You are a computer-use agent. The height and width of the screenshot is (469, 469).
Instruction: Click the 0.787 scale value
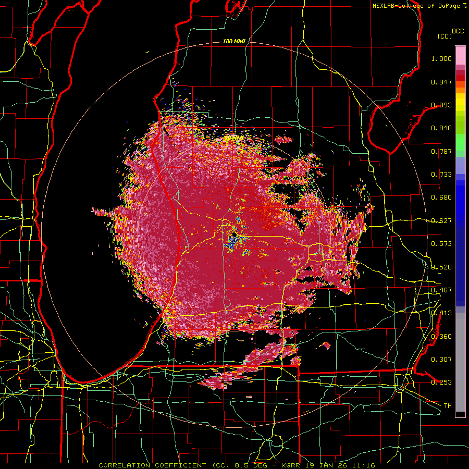pos(441,151)
